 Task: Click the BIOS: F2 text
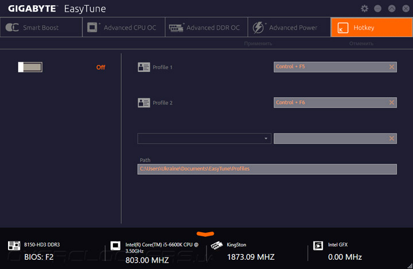pos(39,257)
